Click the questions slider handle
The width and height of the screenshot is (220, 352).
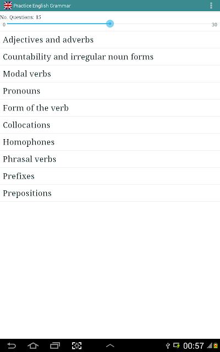tap(110, 24)
